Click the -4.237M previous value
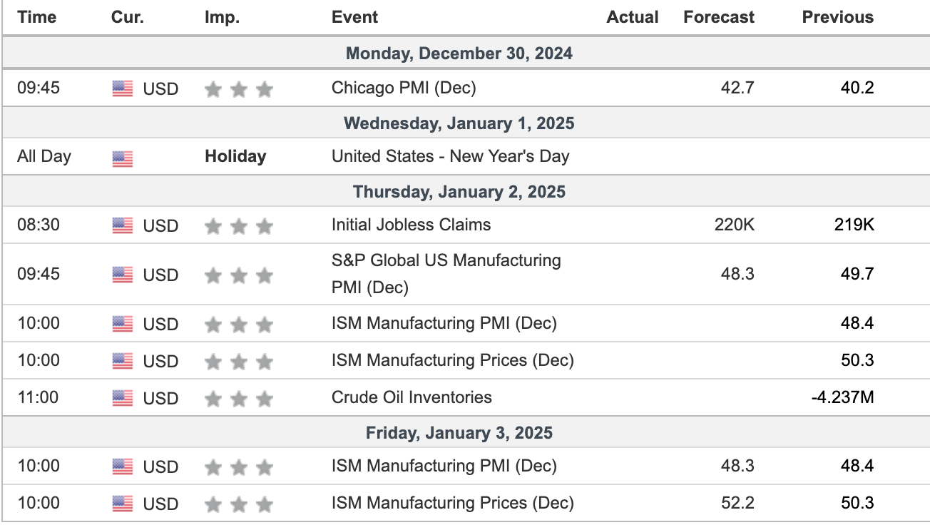 (842, 397)
